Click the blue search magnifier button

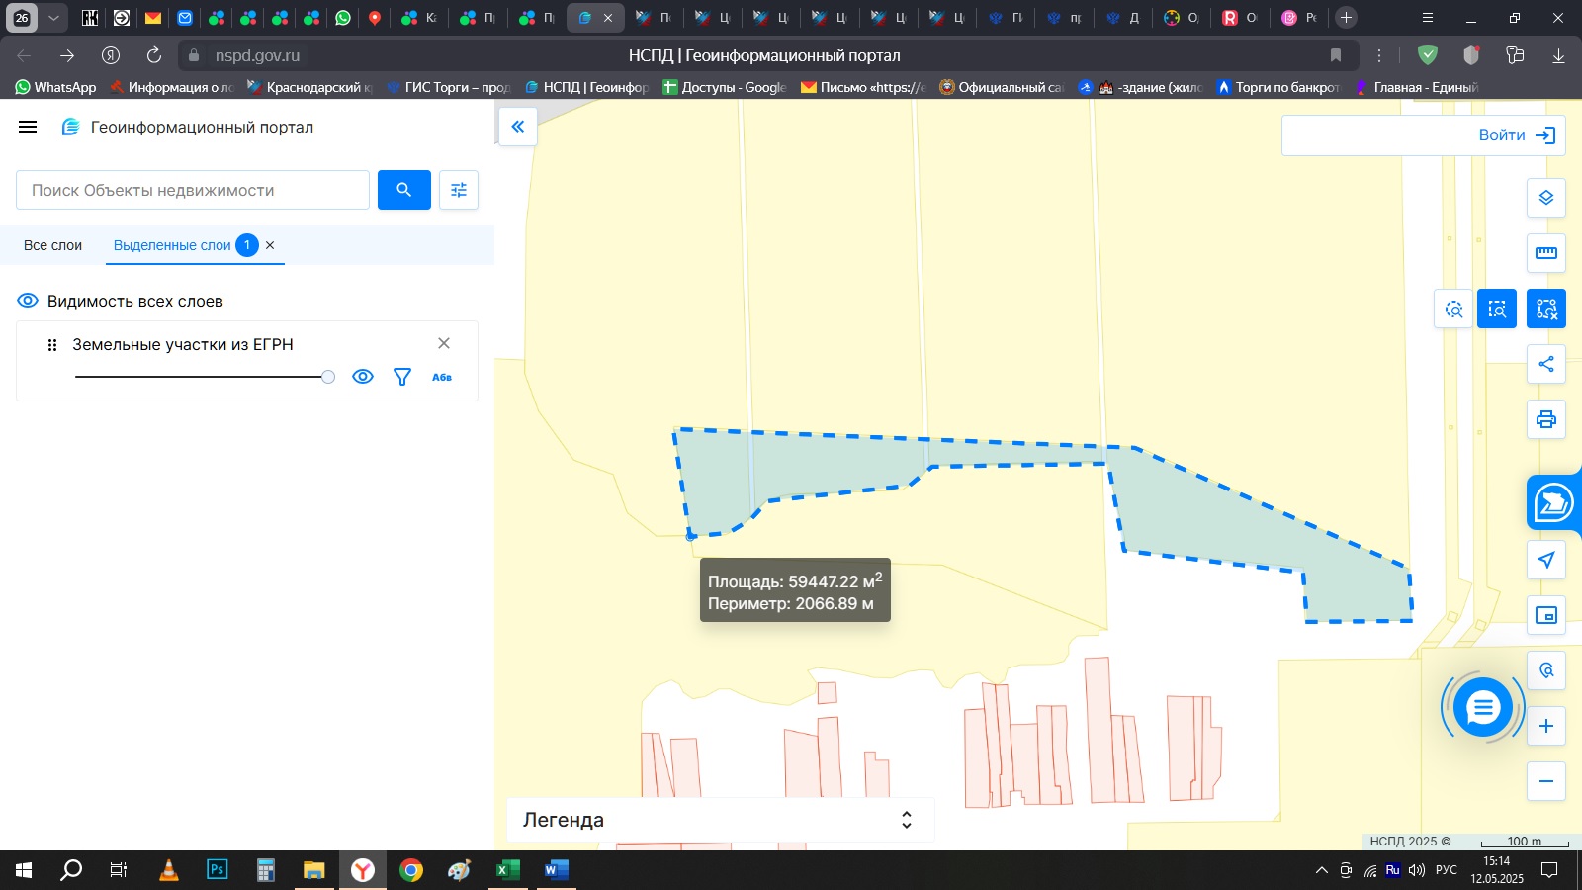pyautogui.click(x=403, y=190)
